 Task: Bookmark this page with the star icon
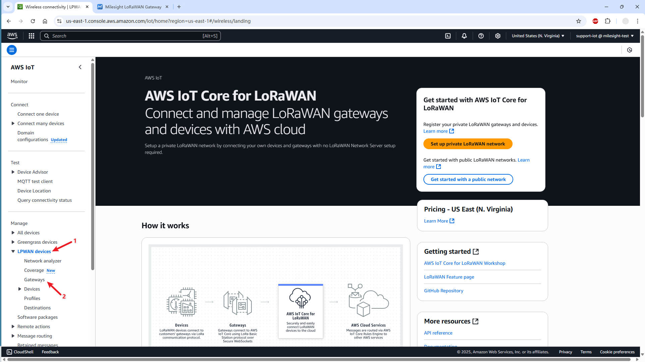(x=579, y=21)
